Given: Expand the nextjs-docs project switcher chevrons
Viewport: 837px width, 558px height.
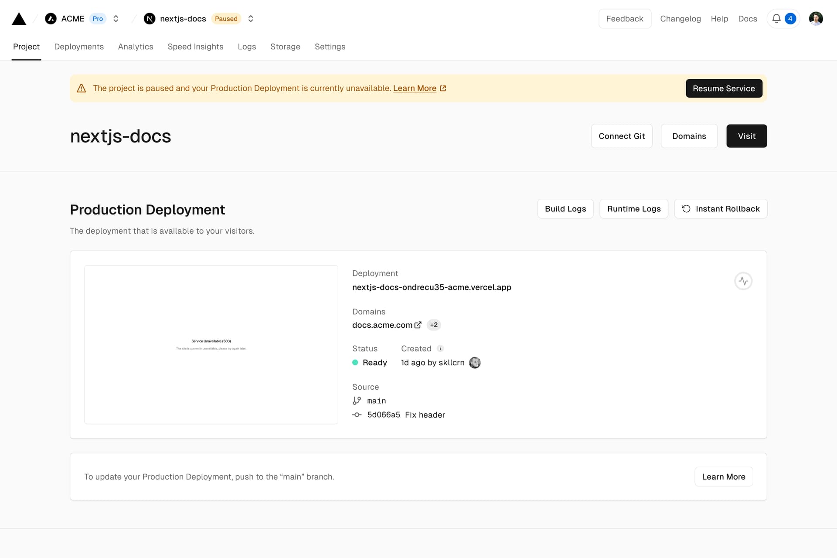Looking at the screenshot, I should coord(251,19).
